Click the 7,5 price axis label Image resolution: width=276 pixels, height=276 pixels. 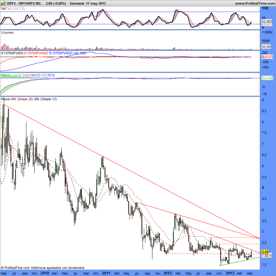point(264,133)
